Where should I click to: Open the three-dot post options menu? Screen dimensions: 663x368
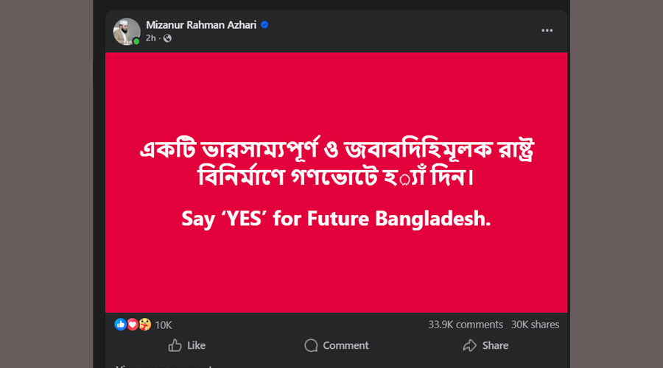point(547,30)
